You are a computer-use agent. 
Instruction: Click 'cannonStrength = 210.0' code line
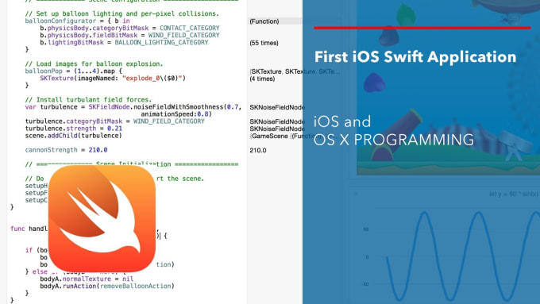coord(66,150)
